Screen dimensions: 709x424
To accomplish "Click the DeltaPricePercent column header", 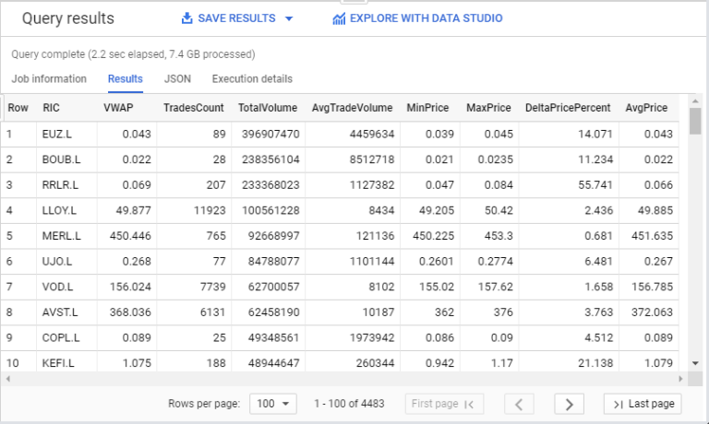I will pyautogui.click(x=567, y=108).
